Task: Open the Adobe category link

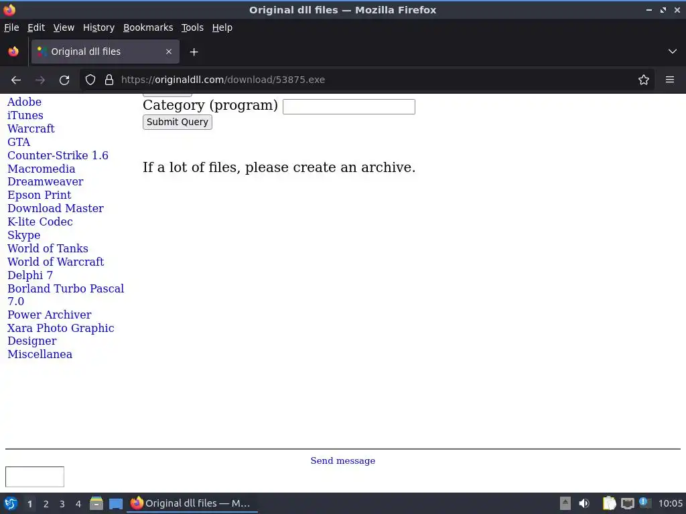Action: 25,102
